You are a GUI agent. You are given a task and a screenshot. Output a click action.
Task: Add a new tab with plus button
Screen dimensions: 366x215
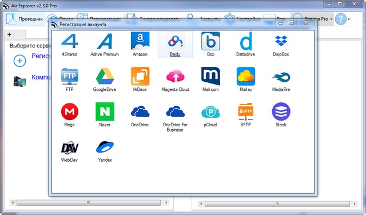click(9, 34)
